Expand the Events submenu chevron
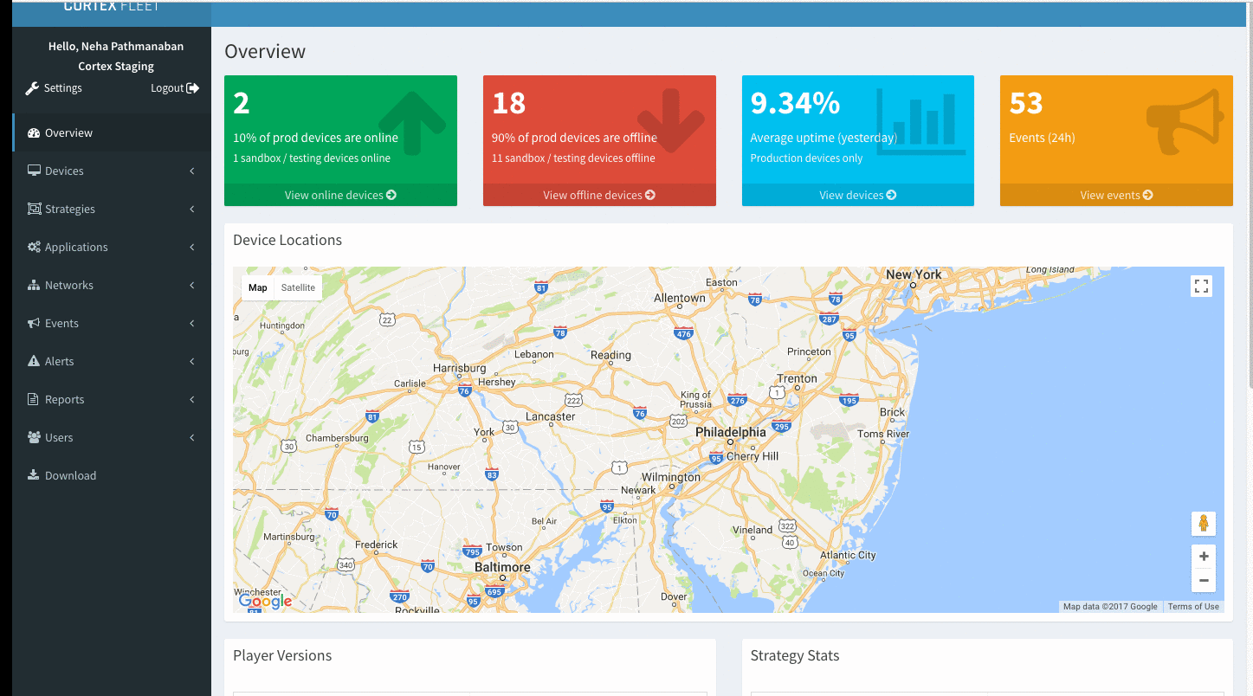Screen dimensions: 1253x696 192,324
